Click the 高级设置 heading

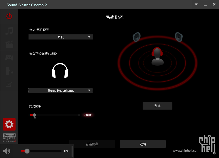tap(115, 17)
